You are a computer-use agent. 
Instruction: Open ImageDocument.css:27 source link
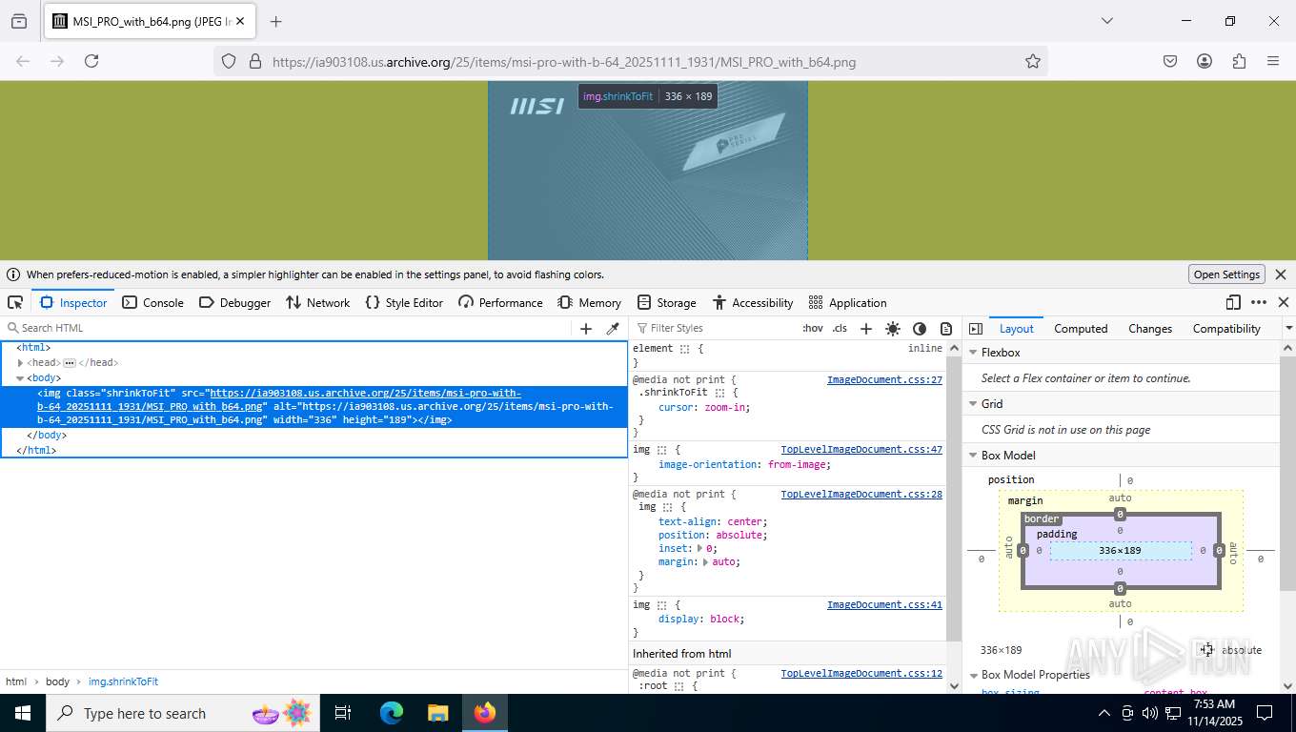tap(884, 380)
